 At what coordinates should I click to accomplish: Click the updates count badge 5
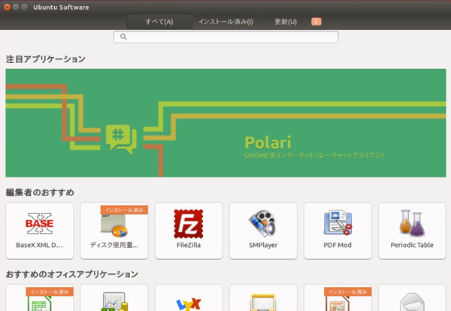(x=316, y=22)
